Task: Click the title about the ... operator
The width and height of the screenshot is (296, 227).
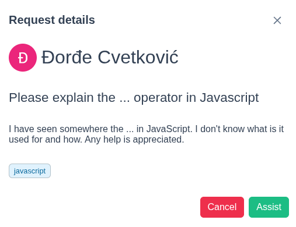Action: point(134,98)
